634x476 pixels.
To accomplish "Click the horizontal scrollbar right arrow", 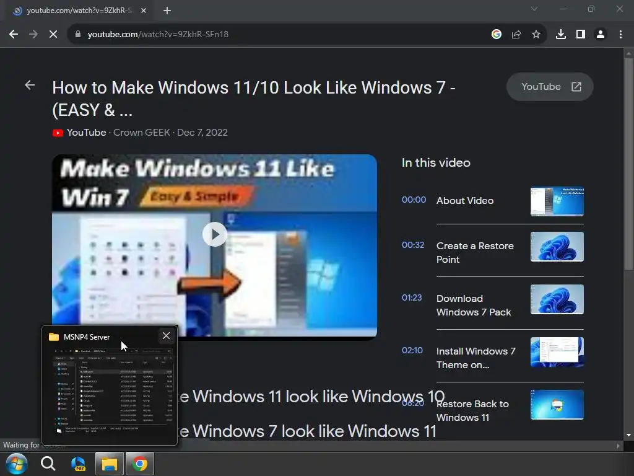I will pos(618,446).
